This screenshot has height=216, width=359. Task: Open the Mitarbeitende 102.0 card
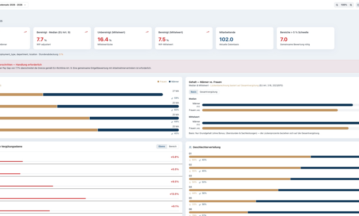point(244,38)
